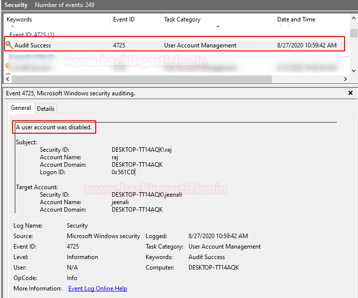Open the Event Log Online Help link
358x298 pixels.
coord(98,289)
